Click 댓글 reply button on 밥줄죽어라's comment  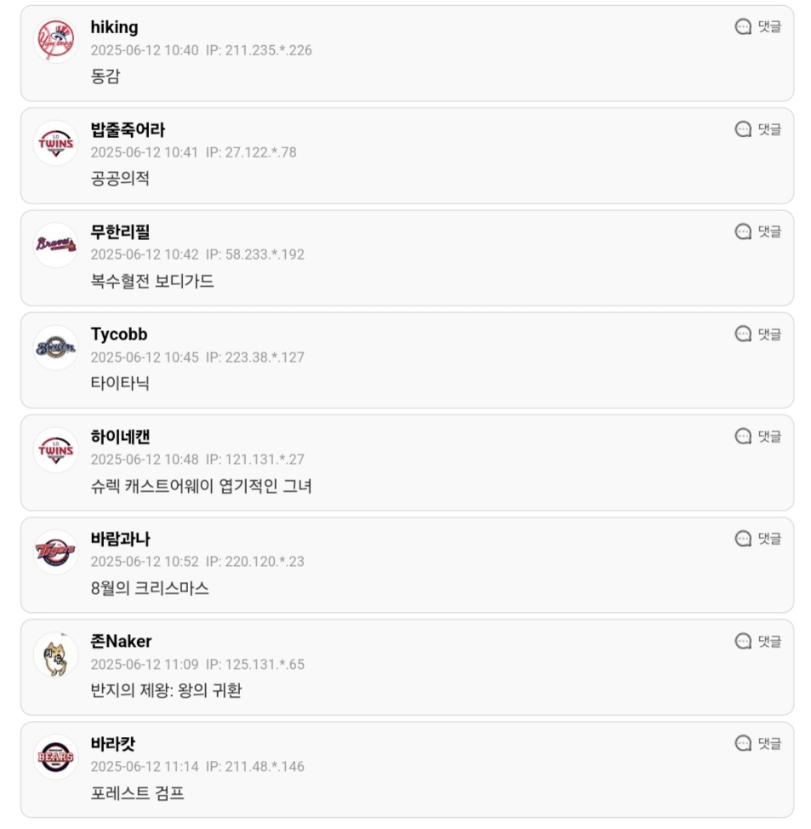click(757, 129)
